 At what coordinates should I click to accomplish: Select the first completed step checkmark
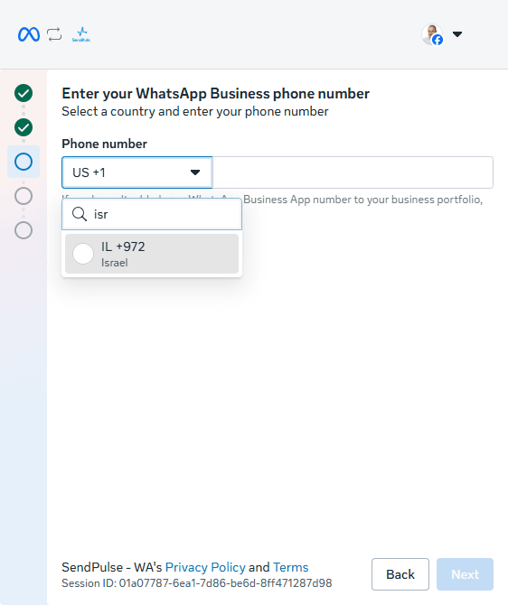24,93
